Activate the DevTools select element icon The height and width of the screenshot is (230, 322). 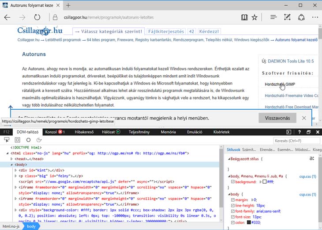pos(6,140)
